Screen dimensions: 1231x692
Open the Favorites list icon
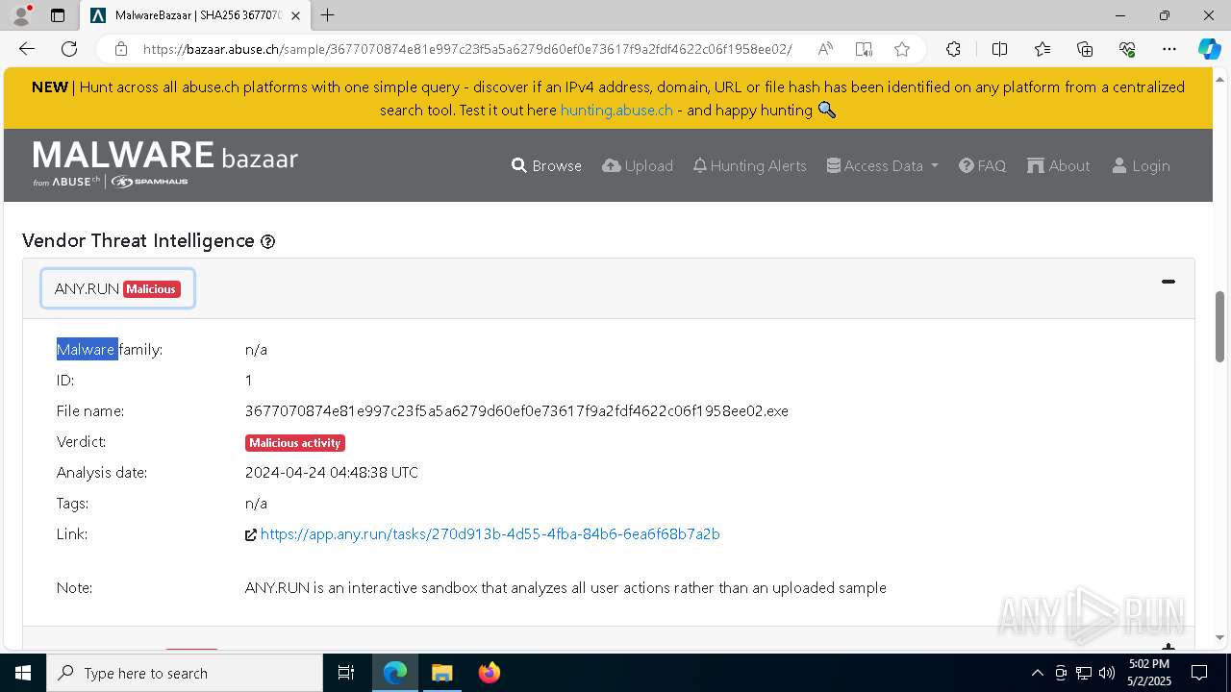[1043, 49]
